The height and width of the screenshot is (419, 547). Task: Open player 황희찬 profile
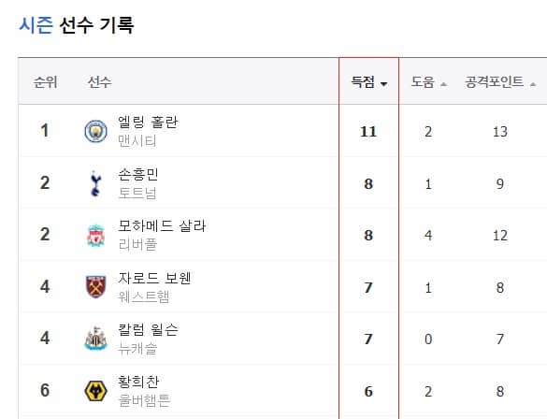[138, 382]
